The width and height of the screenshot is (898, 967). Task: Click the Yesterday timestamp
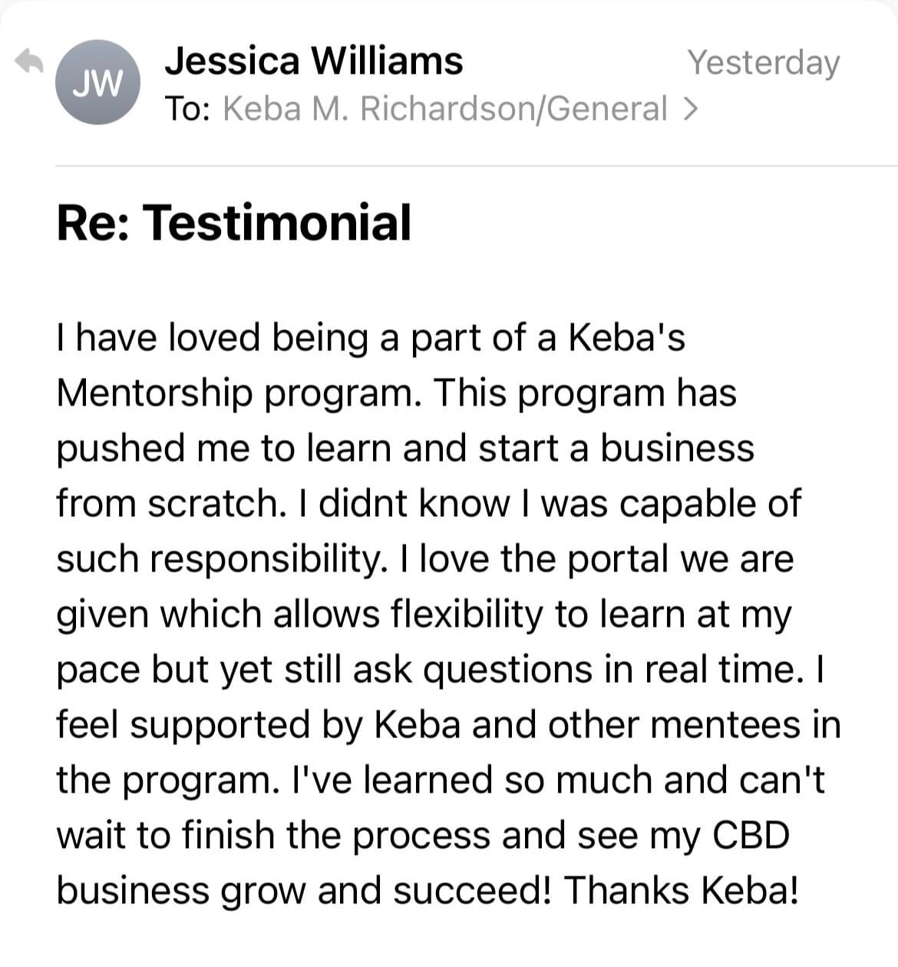pyautogui.click(x=763, y=62)
